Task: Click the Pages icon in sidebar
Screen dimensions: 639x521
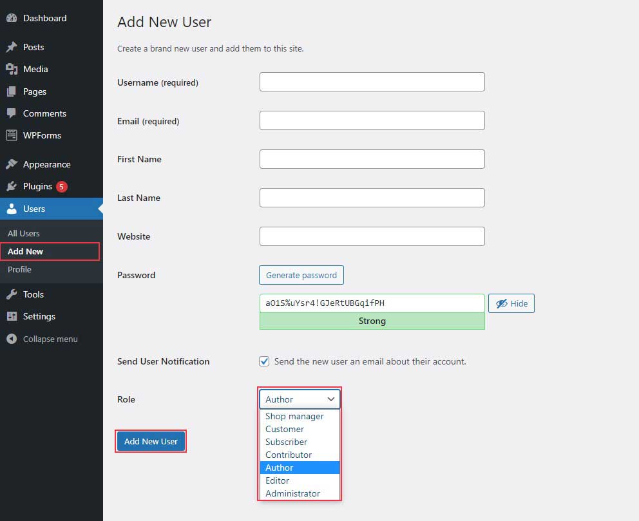Action: click(x=12, y=91)
